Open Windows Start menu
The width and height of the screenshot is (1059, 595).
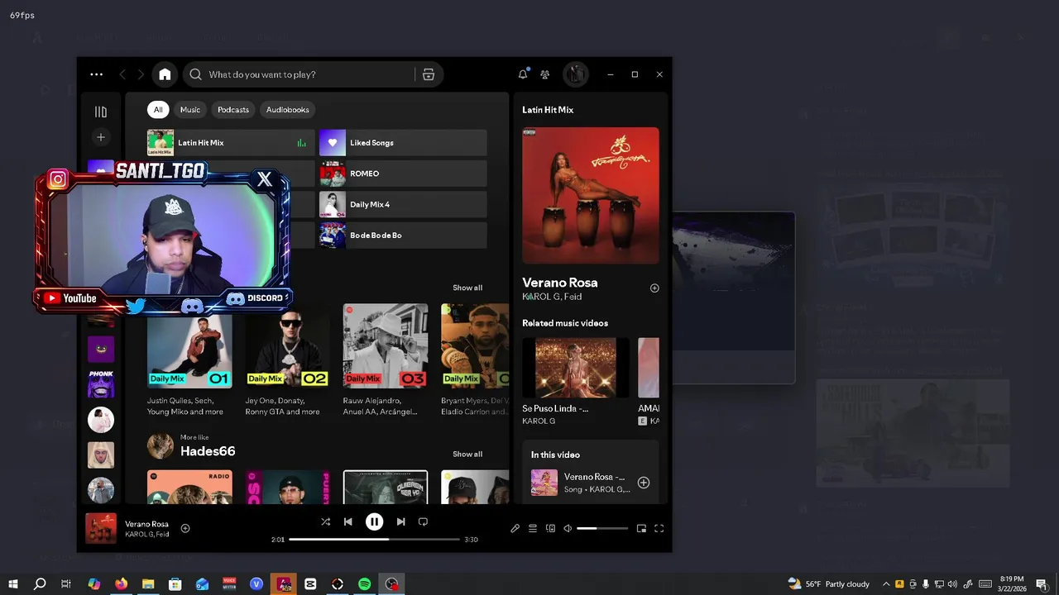12,584
